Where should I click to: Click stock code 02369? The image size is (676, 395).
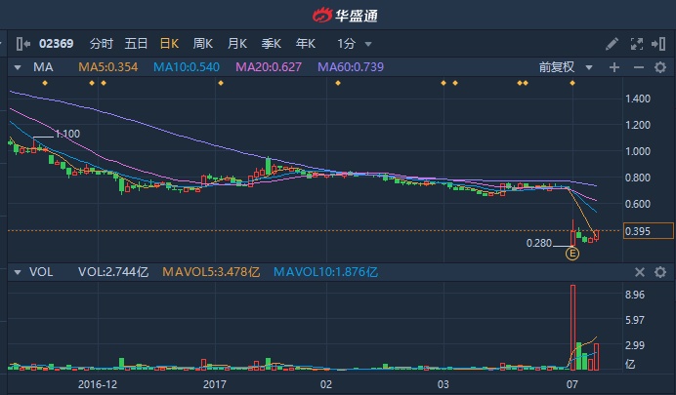click(56, 44)
